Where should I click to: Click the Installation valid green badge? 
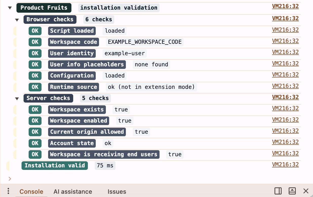pos(55,166)
